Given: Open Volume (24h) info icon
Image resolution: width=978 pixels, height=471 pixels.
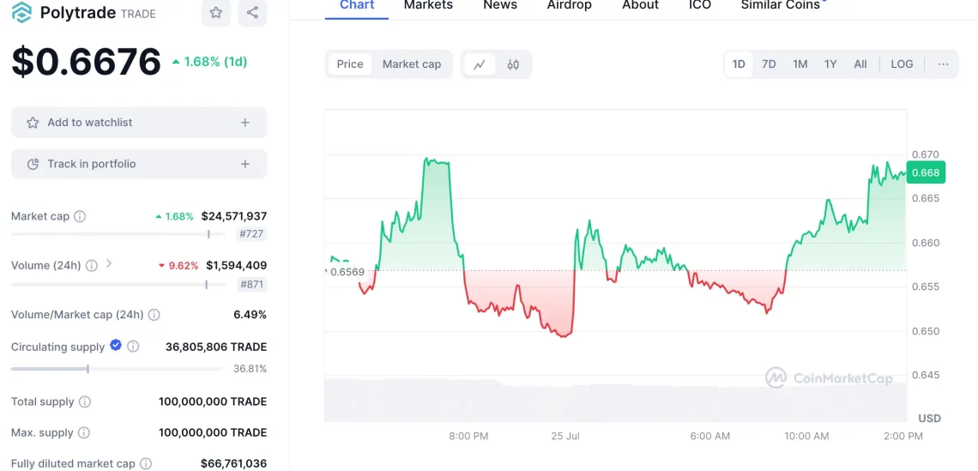Looking at the screenshot, I should tap(92, 266).
